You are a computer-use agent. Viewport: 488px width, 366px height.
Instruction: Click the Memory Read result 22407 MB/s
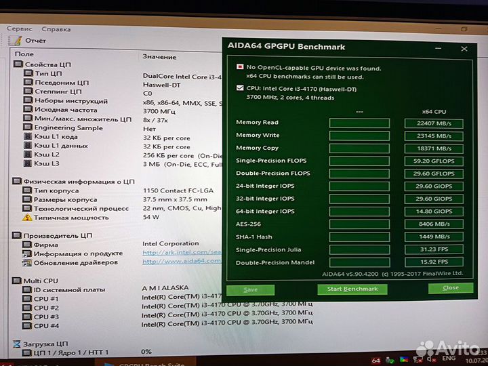pyautogui.click(x=434, y=123)
